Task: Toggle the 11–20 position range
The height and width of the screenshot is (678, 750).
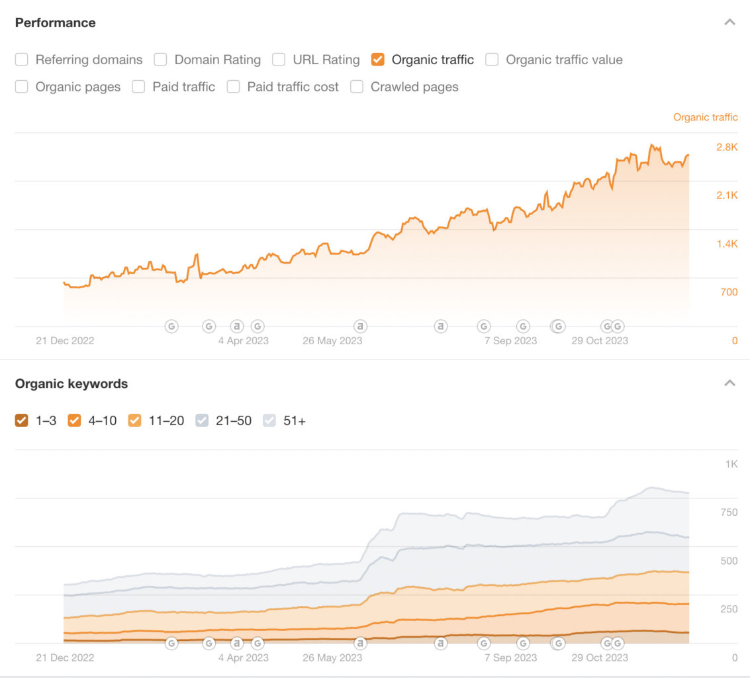Action: click(x=134, y=420)
